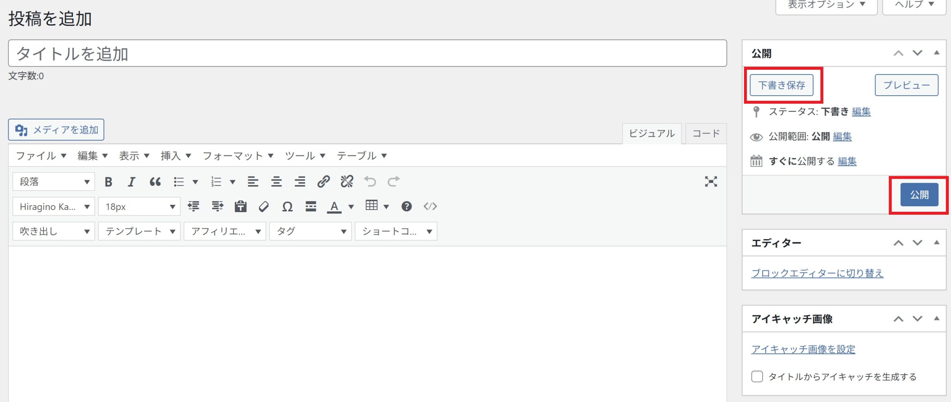951x402 pixels.
Task: Toggle bold formatting in editor toolbar
Action: 108,182
